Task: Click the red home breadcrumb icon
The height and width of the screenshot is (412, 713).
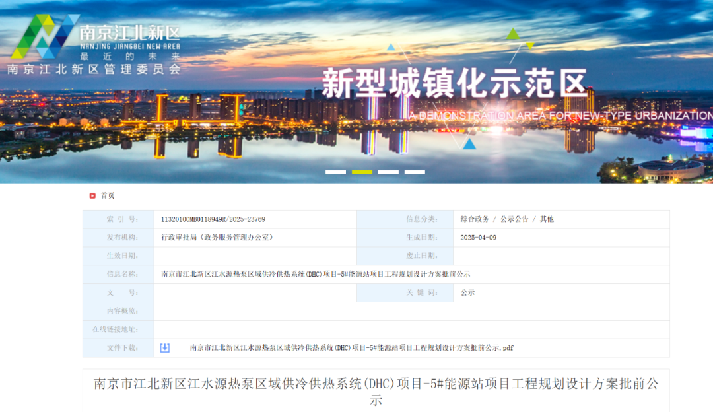Action: (92, 195)
